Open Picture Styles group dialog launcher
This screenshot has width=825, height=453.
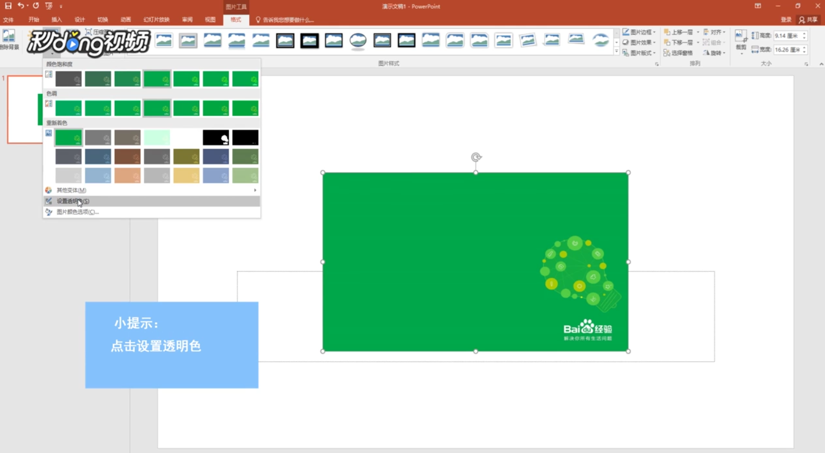(x=656, y=64)
